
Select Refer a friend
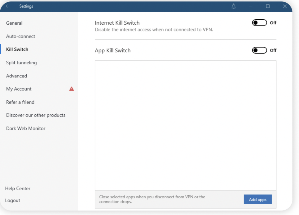[20, 102]
